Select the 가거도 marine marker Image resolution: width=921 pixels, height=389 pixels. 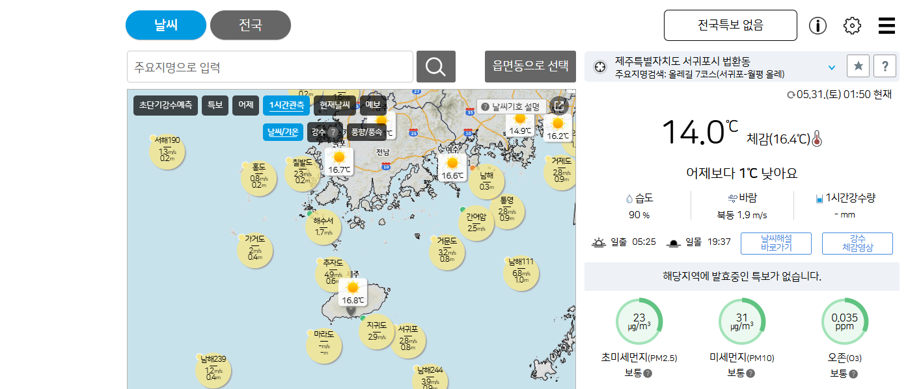pos(255,250)
